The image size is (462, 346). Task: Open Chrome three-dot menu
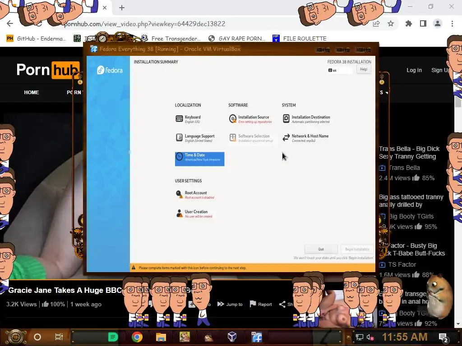(452, 23)
